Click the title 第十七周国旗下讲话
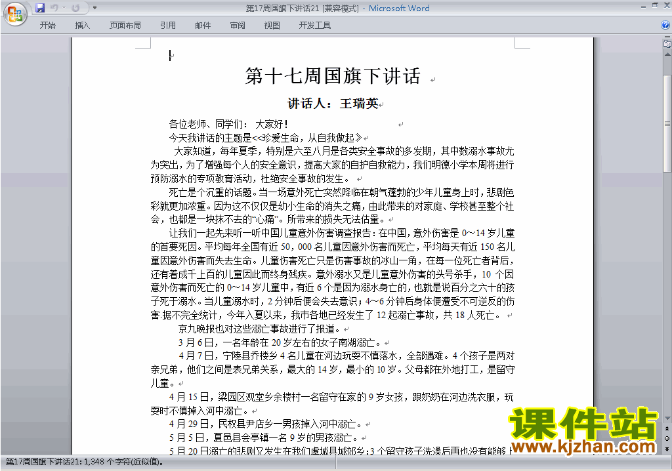Image resolution: width=672 pixels, height=471 pixels. pos(333,76)
